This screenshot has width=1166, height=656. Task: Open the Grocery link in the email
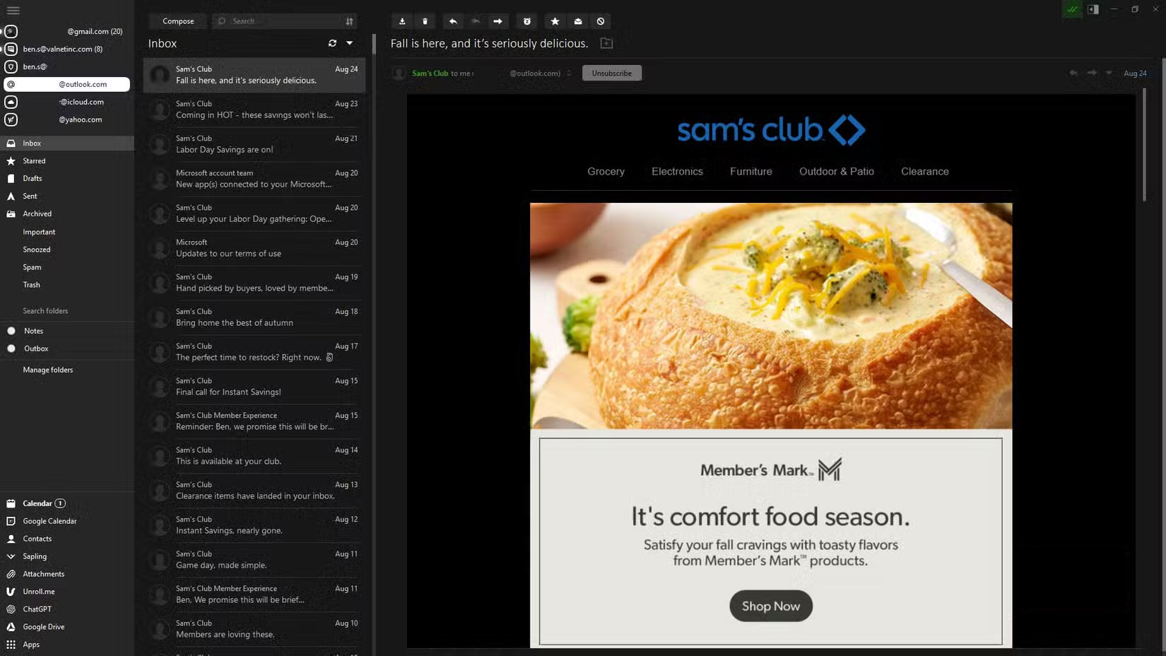pos(606,172)
